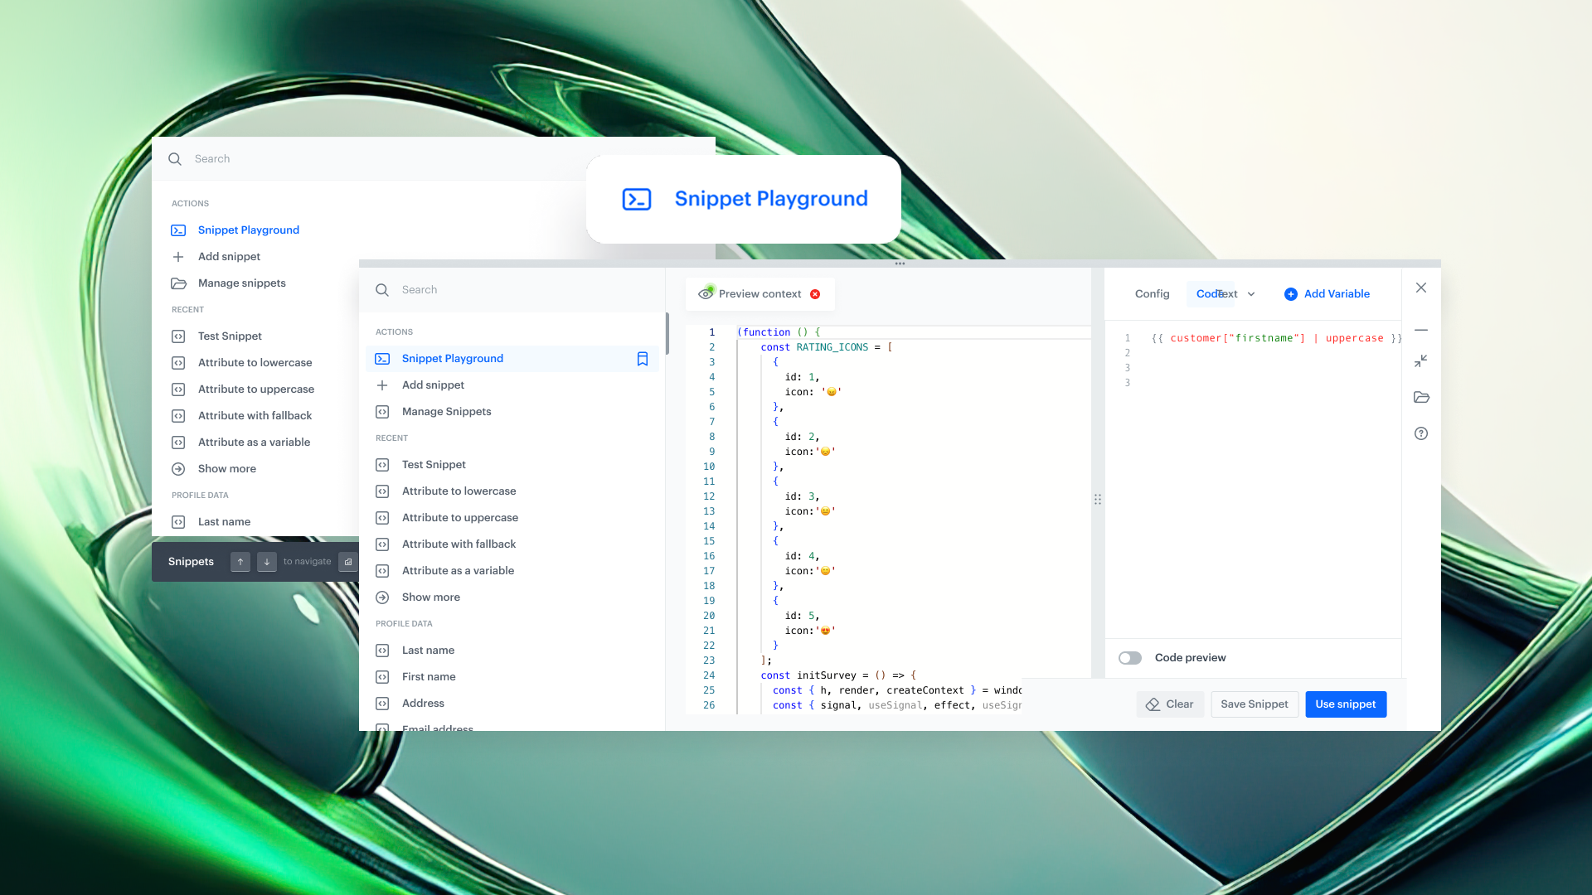Click the vertical panel resize handle dots
This screenshot has height=895, width=1592.
pyautogui.click(x=1097, y=500)
